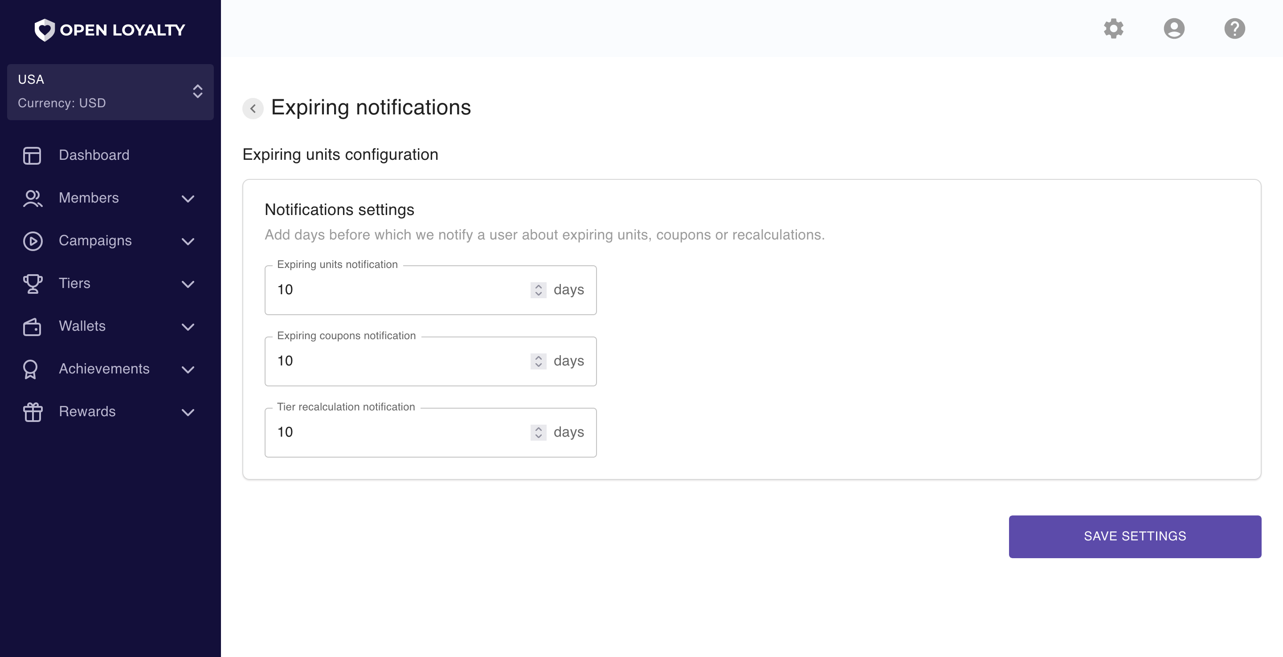The image size is (1283, 657).
Task: Go back using the arrow beside Expiring notifications
Action: 253,108
